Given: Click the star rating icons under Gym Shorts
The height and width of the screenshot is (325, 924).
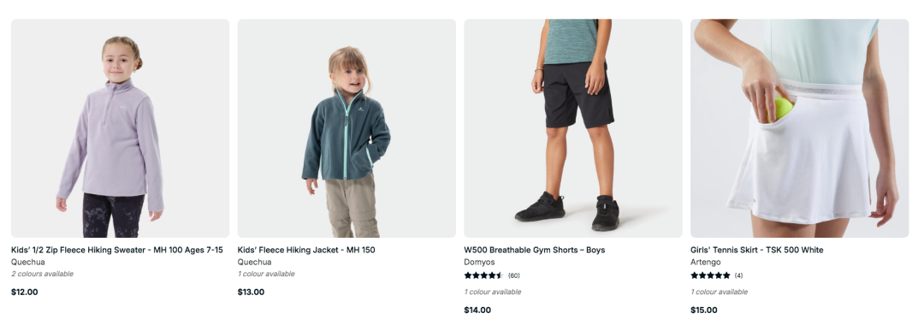Looking at the screenshot, I should click(x=483, y=275).
